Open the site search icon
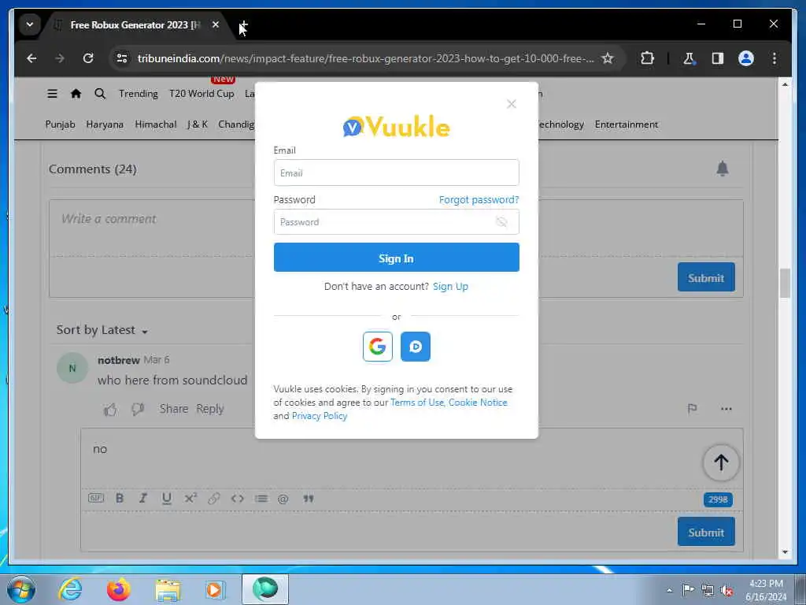 (100, 94)
